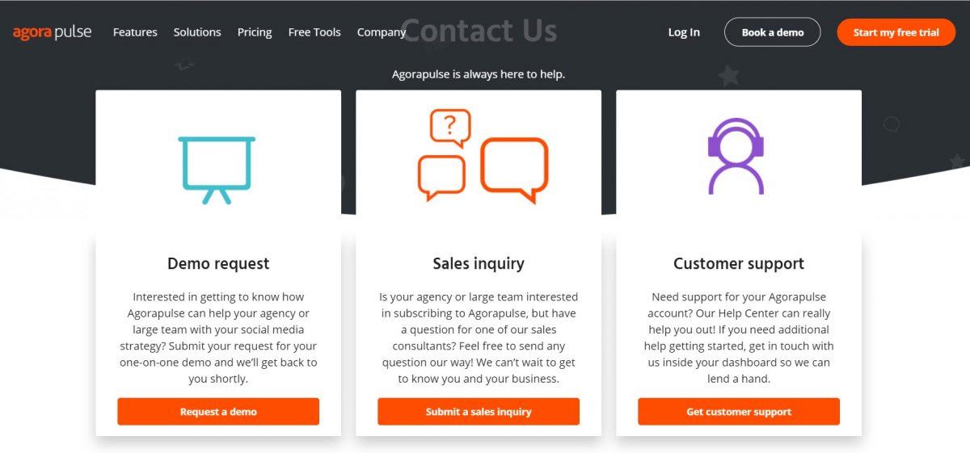Expand the Company menu
The image size is (970, 453).
point(381,32)
